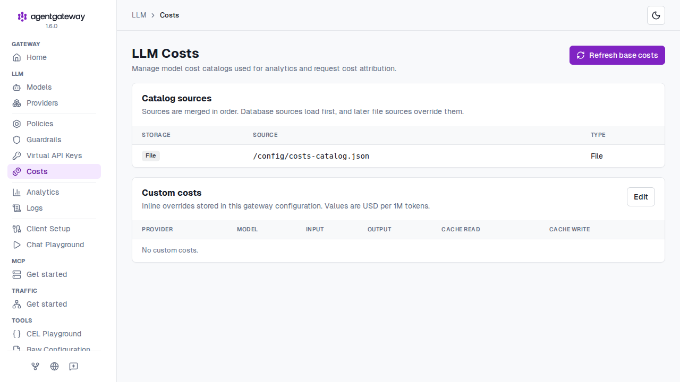The width and height of the screenshot is (680, 382).
Task: Click the 1.6.0 version label
Action: tap(52, 26)
